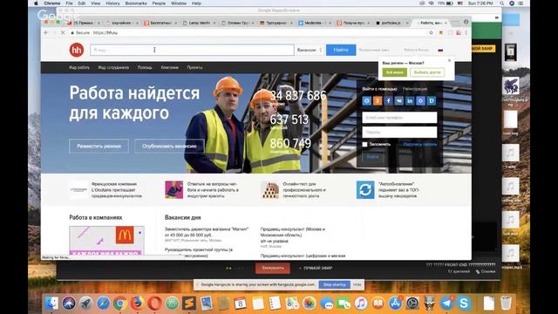The image size is (558, 314).
Task: Tick the Запомнить checkbox
Action: (x=364, y=144)
